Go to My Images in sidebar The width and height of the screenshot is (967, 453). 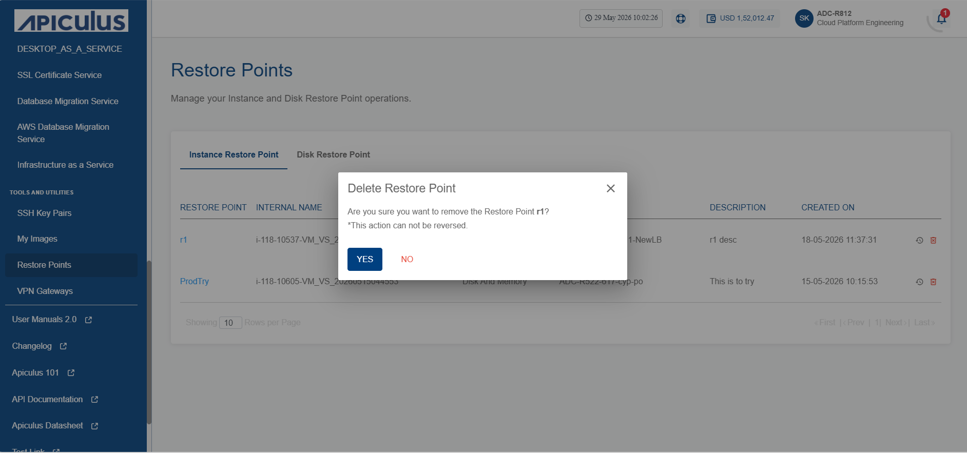pyautogui.click(x=37, y=239)
